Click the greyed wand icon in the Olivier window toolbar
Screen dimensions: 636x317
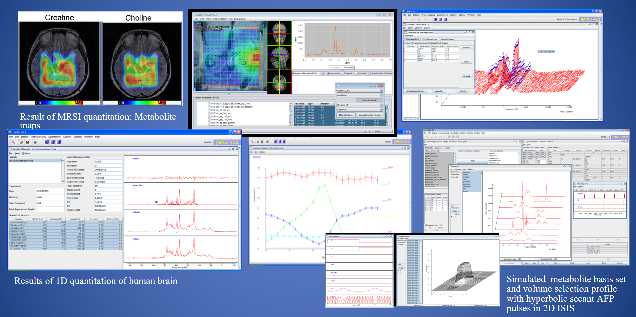tap(407, 19)
